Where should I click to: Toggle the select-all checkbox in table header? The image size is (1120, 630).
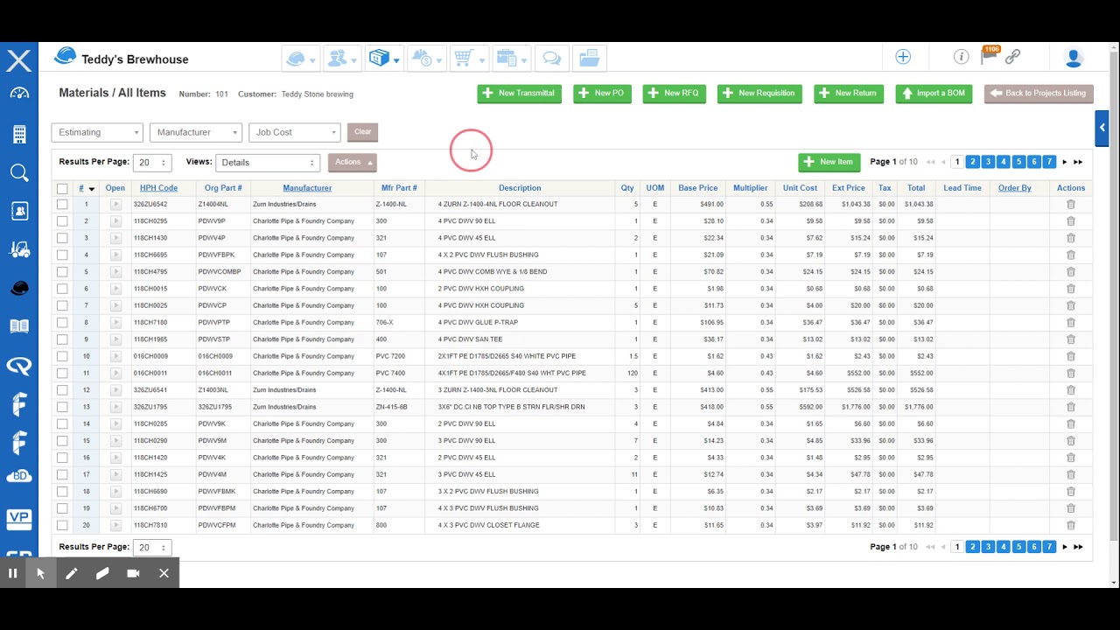(62, 188)
